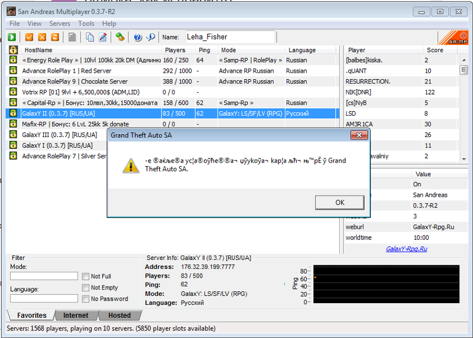Image resolution: width=473 pixels, height=338 pixels.
Task: Sort servers by the Ping column header
Action: point(204,50)
